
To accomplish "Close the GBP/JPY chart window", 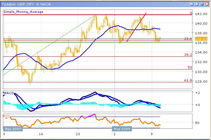I will point(207,4).
